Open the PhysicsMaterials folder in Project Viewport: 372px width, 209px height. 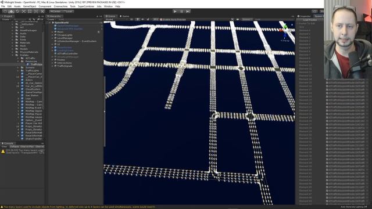click(29, 52)
